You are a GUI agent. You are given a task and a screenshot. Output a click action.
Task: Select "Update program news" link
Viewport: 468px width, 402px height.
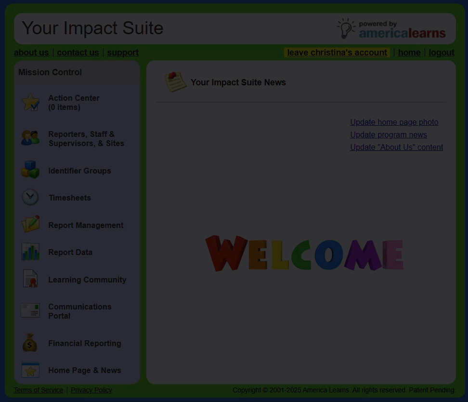coord(388,134)
